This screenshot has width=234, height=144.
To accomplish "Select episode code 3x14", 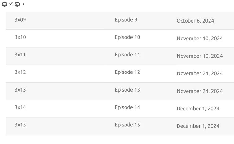I will click(x=20, y=107).
